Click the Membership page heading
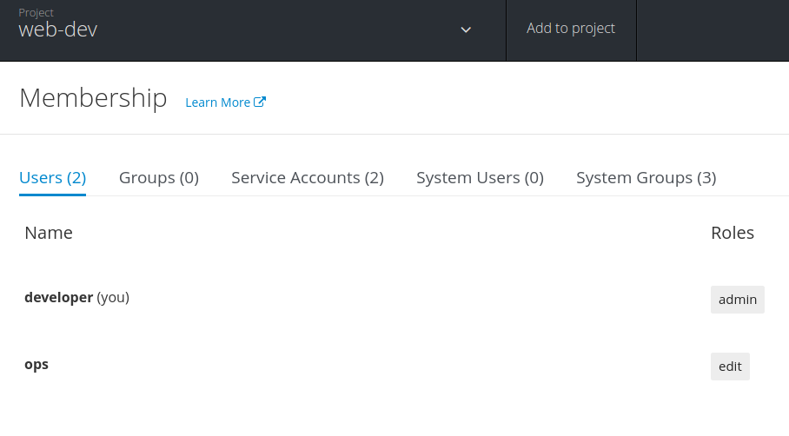Image resolution: width=789 pixels, height=436 pixels. click(x=93, y=98)
